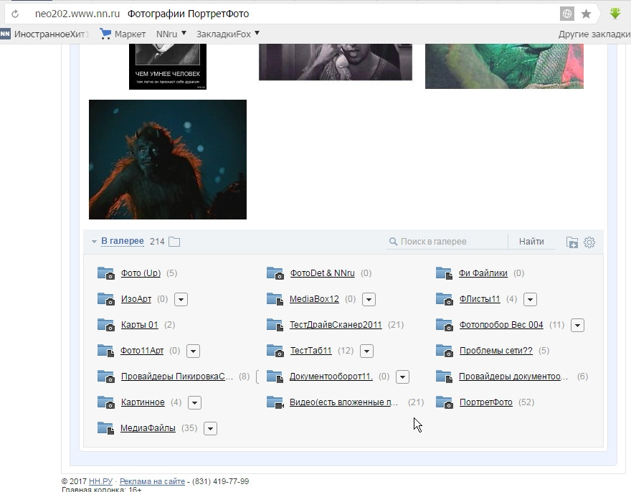Click the folder icon next to 214
The height and width of the screenshot is (492, 631).
point(174,242)
